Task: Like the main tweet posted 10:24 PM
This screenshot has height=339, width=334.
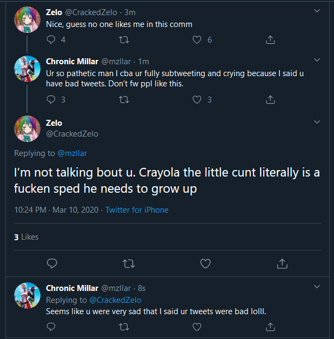Action: 205,263
